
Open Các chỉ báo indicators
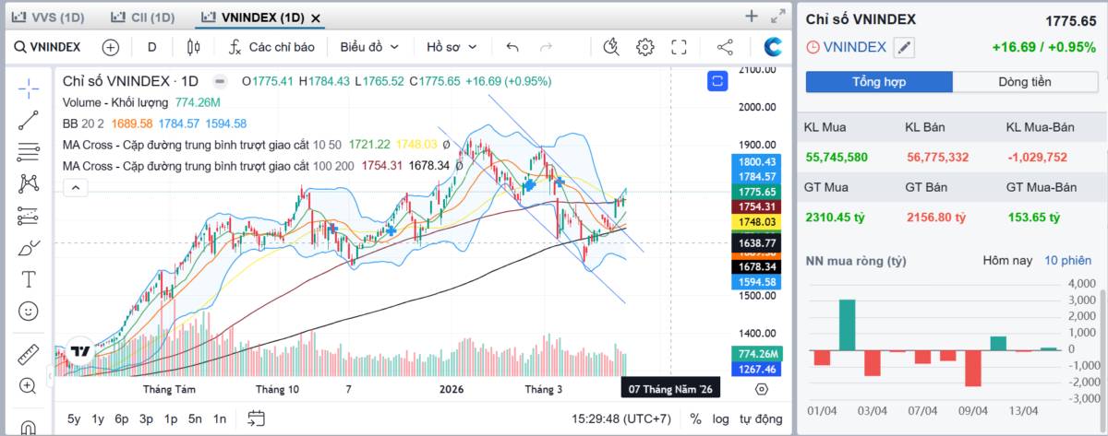271,47
